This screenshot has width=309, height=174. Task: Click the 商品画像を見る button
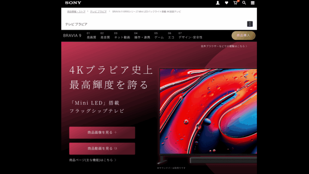102,133
